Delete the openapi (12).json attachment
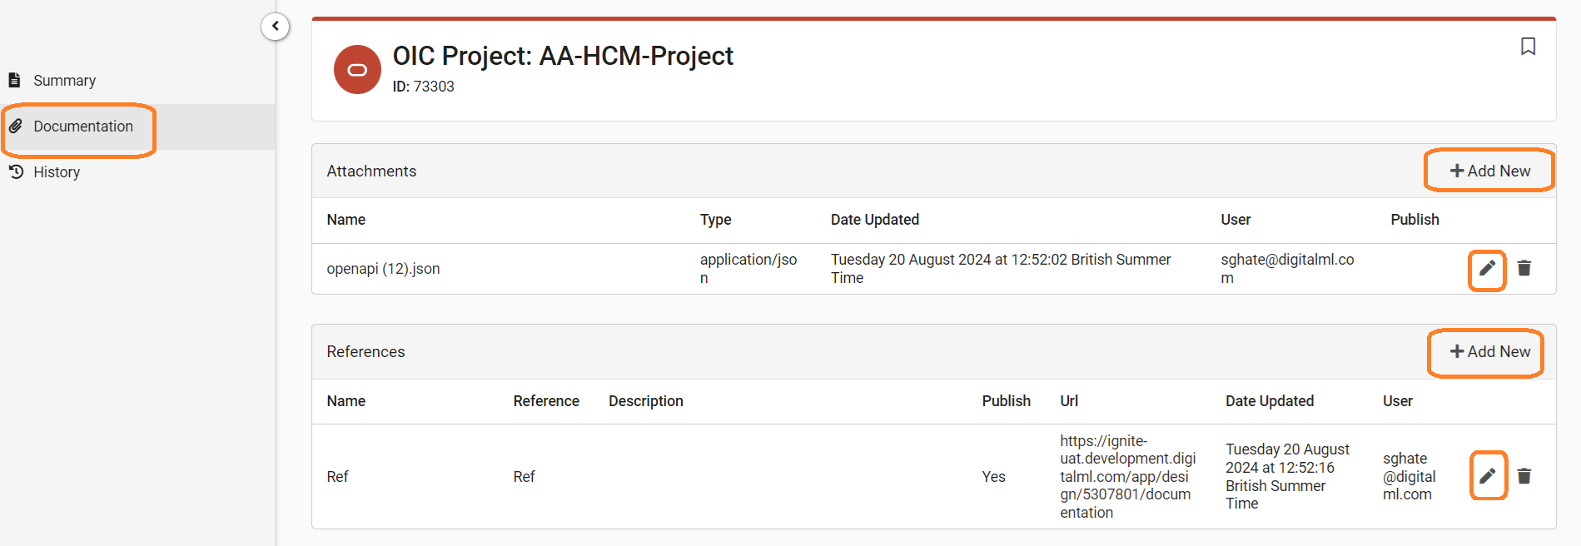The height and width of the screenshot is (546, 1581). [x=1524, y=268]
